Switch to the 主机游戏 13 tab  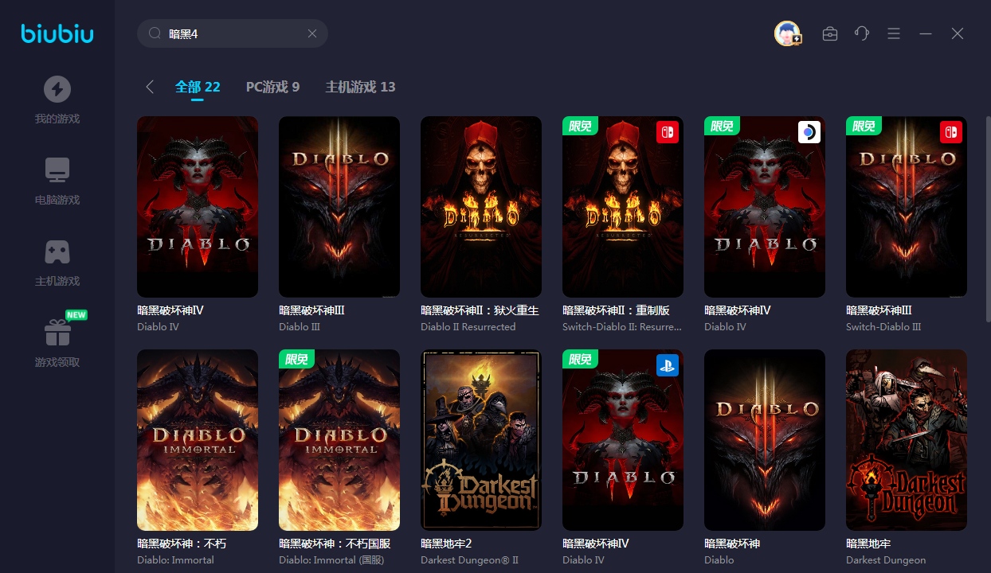(x=360, y=87)
